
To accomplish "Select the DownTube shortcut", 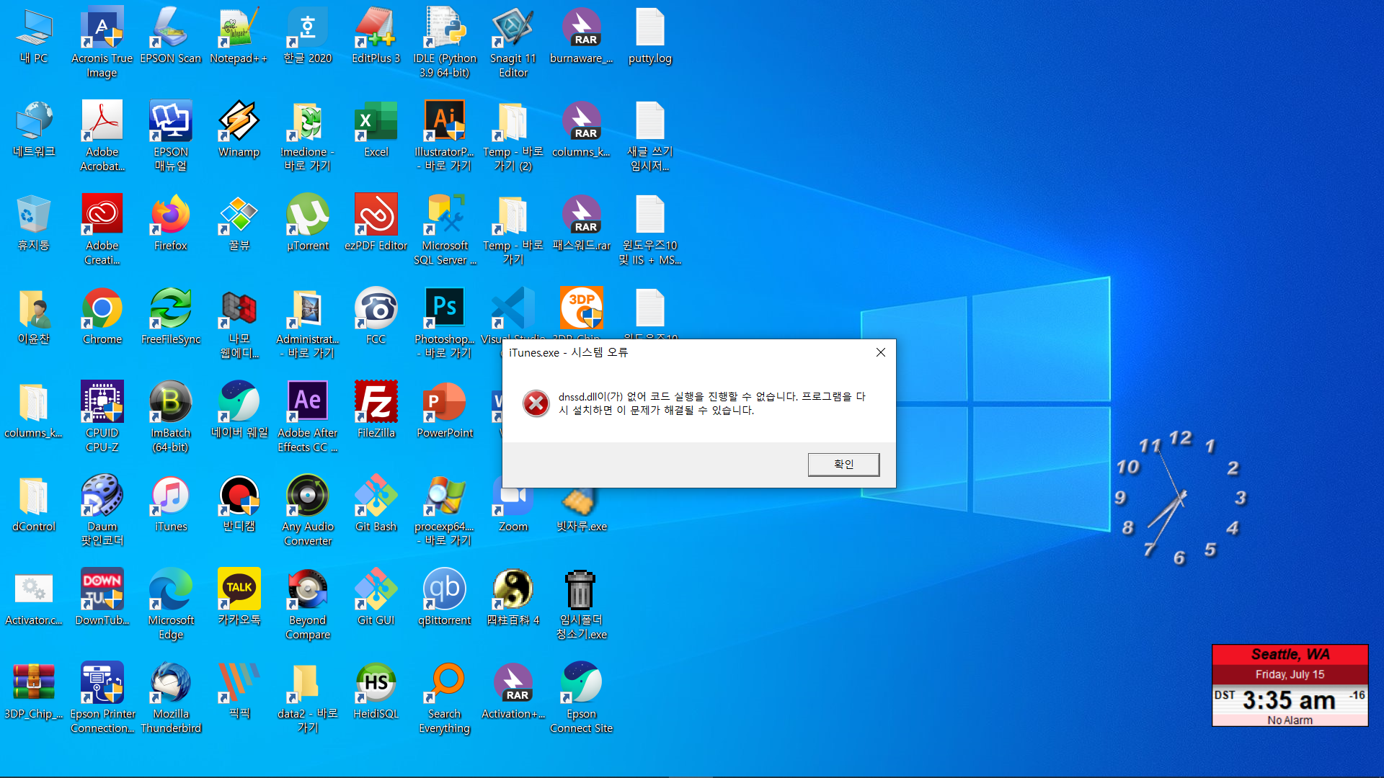I will [102, 599].
